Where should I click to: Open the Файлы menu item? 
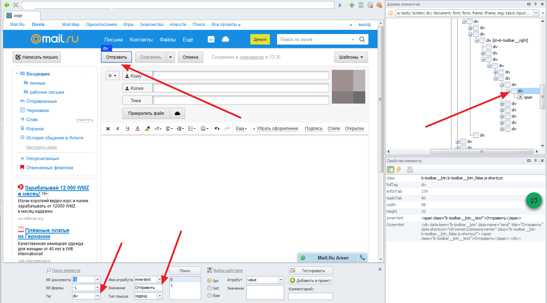tap(168, 40)
